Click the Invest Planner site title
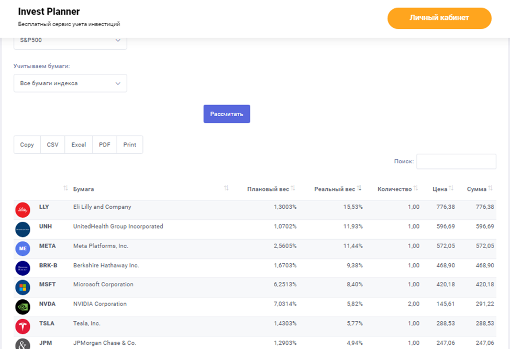The width and height of the screenshot is (510, 349). pos(49,12)
